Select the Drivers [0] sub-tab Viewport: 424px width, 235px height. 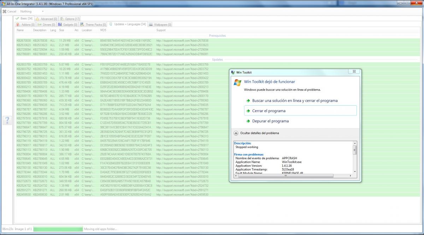46,25
